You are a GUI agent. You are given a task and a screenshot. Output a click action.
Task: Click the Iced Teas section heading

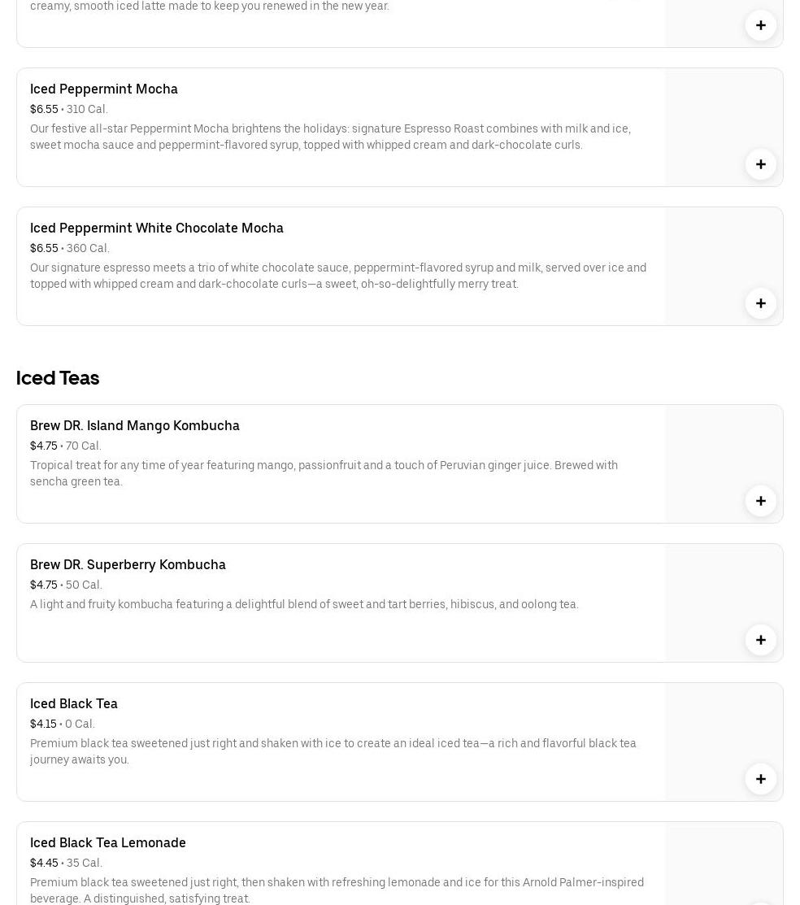58,377
